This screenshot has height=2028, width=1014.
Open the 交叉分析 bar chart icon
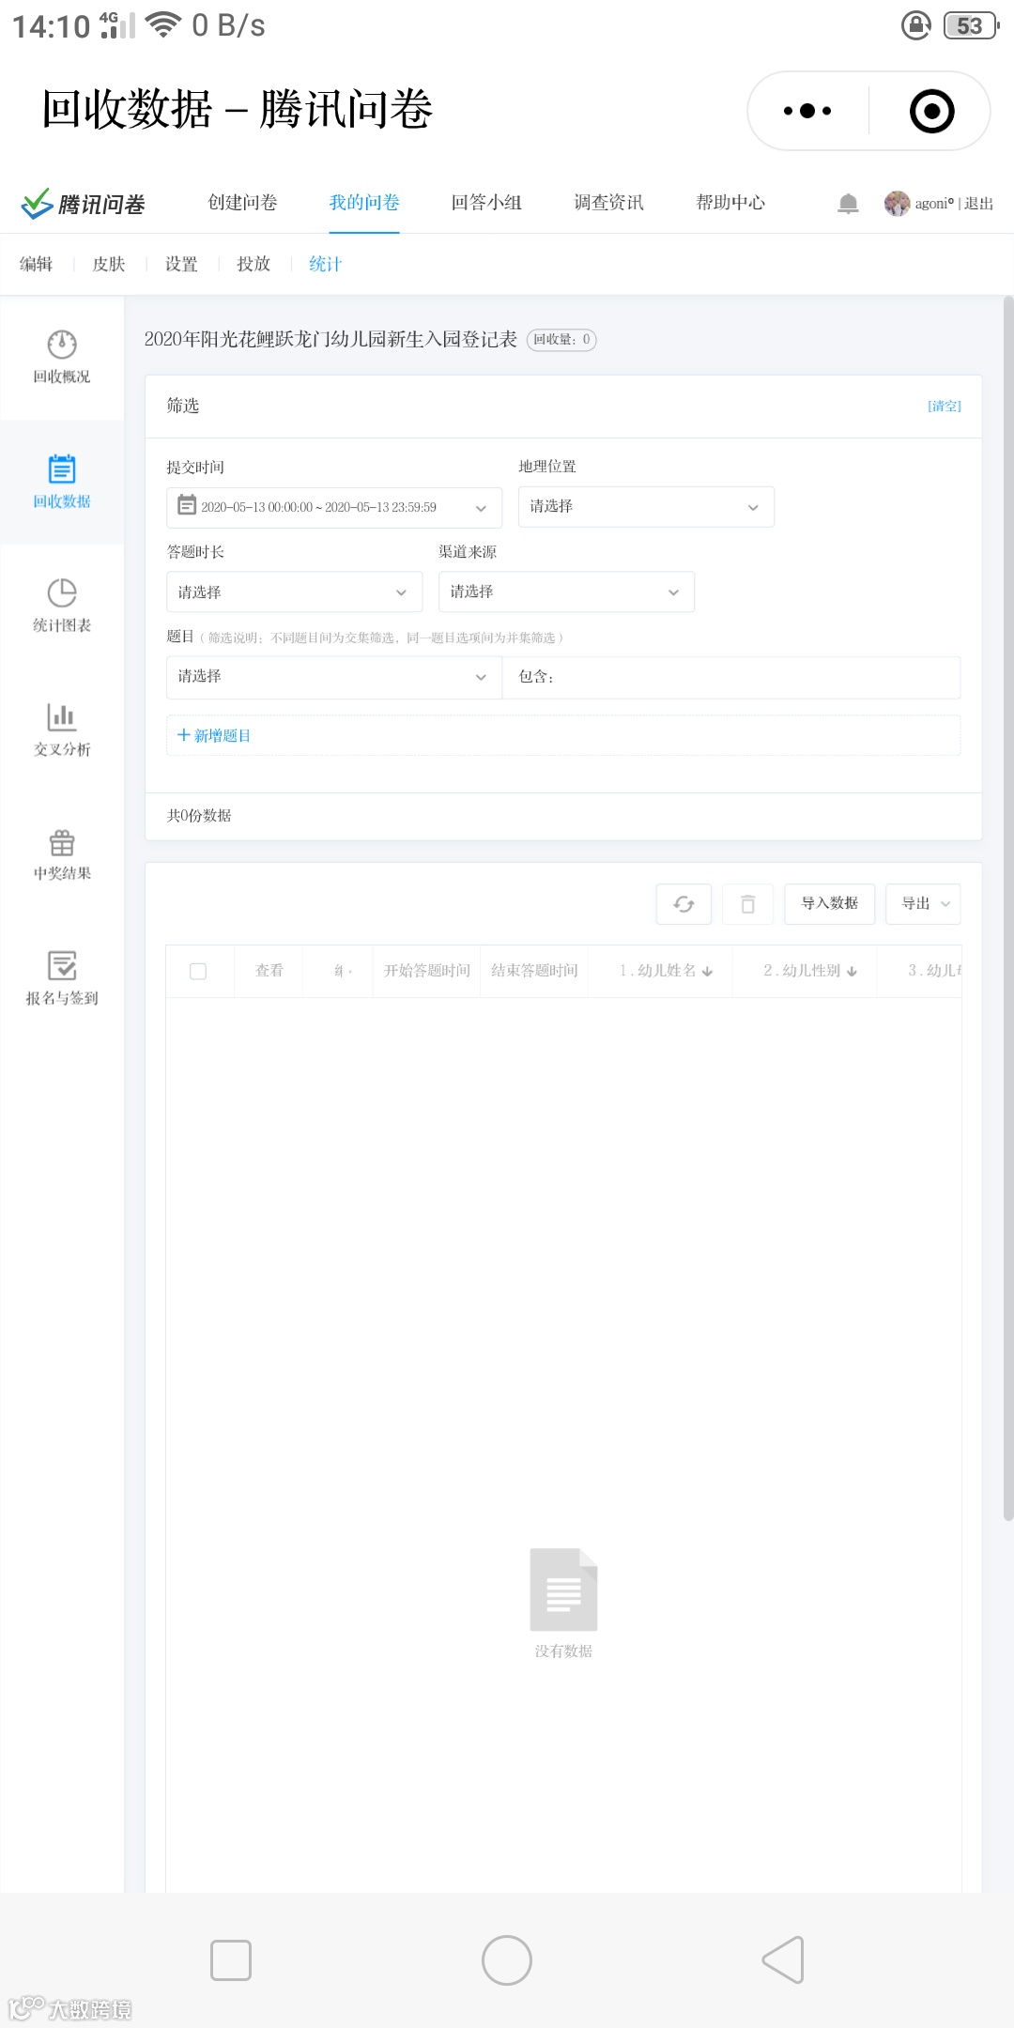pos(62,717)
